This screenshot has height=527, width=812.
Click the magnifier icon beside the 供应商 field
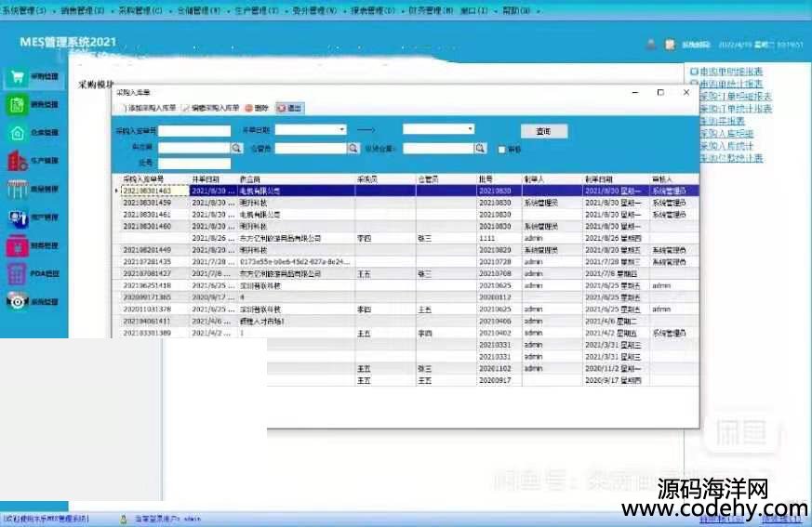(x=224, y=148)
